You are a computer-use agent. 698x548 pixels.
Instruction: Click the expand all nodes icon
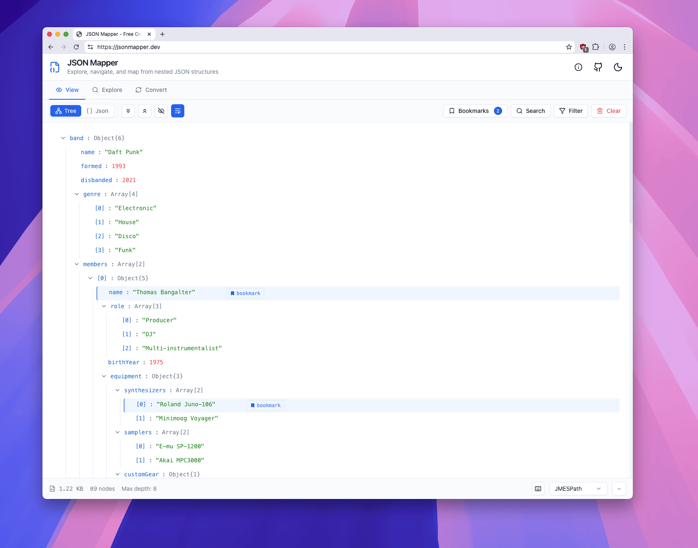[x=128, y=111]
